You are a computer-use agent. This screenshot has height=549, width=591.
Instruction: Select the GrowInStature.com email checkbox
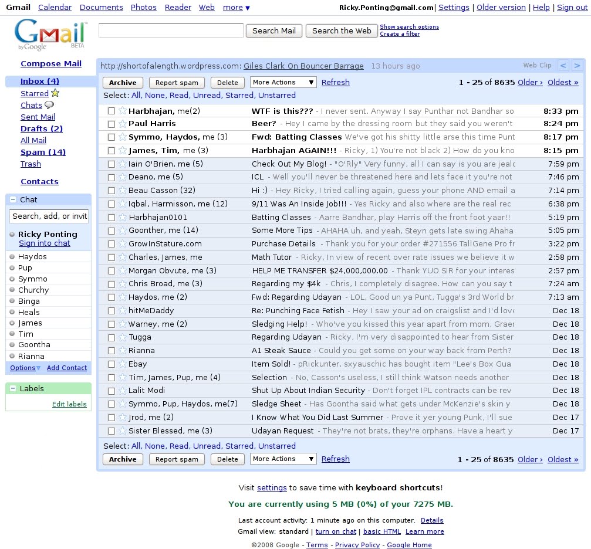click(111, 244)
